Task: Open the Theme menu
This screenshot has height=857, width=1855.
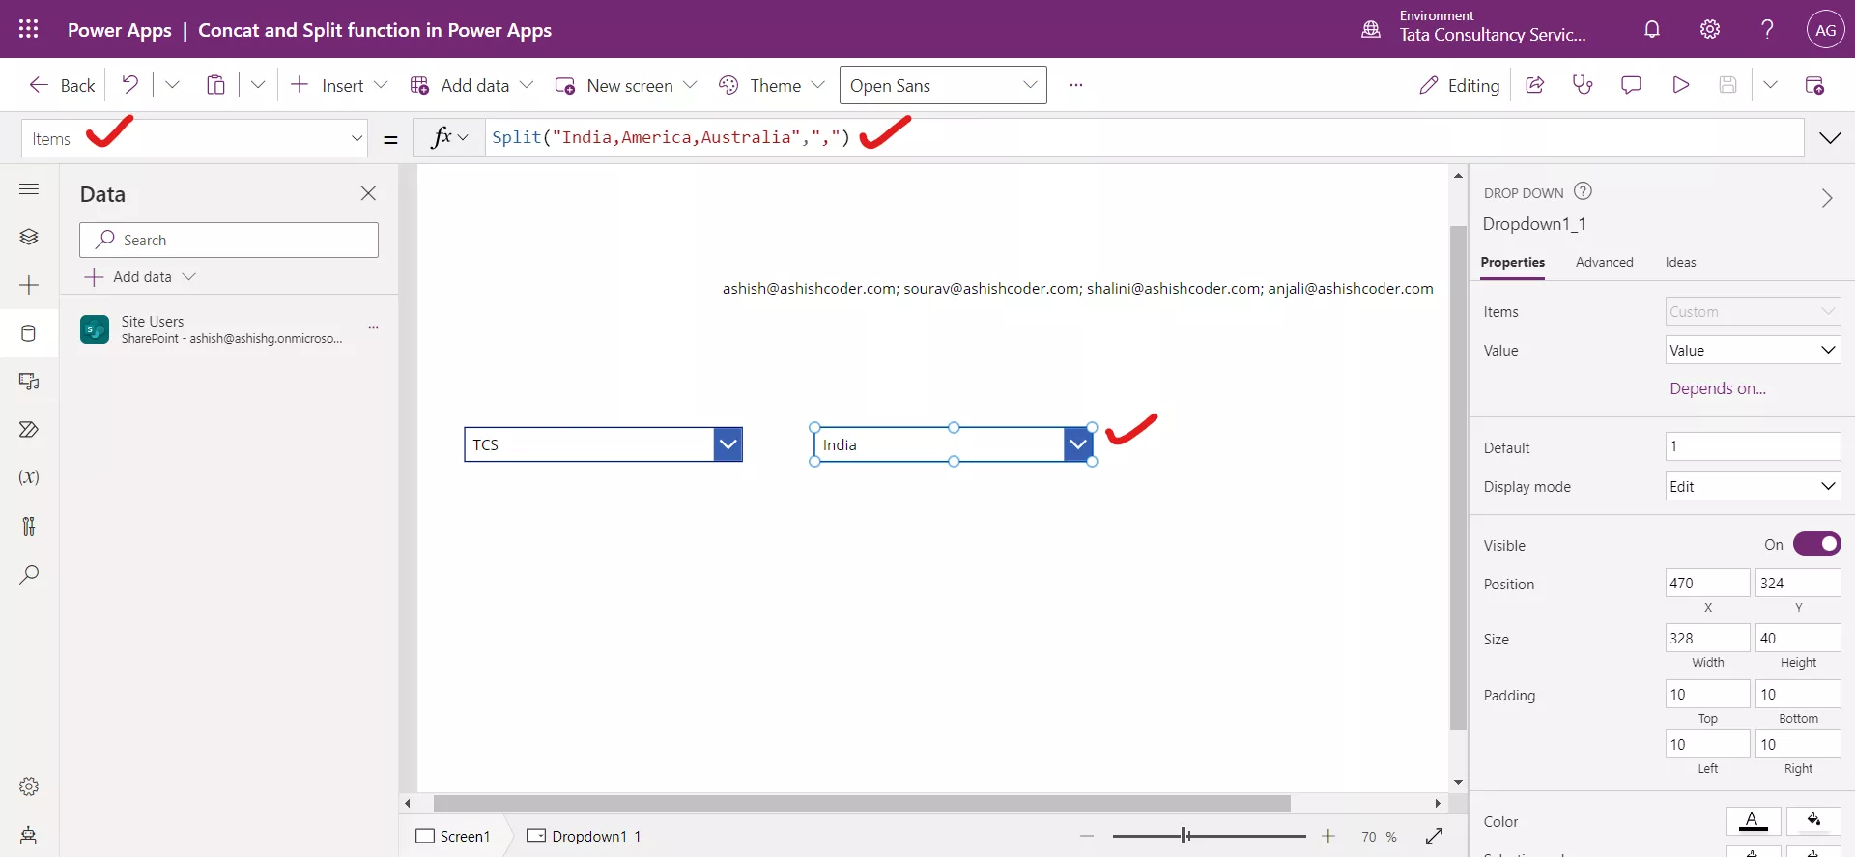Action: tap(771, 85)
